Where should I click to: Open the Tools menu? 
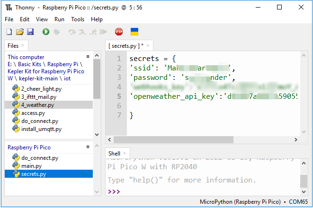78,19
